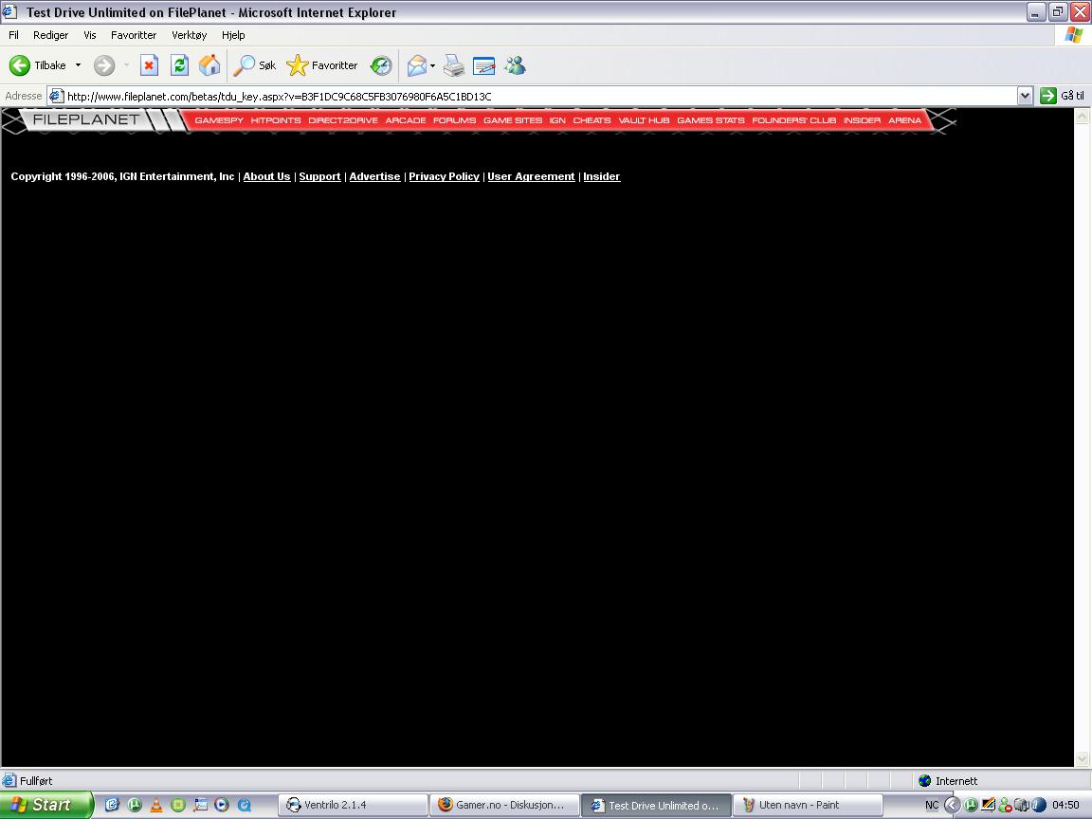The height and width of the screenshot is (819, 1092).
Task: Open the Messenger people icon
Action: pos(516,65)
